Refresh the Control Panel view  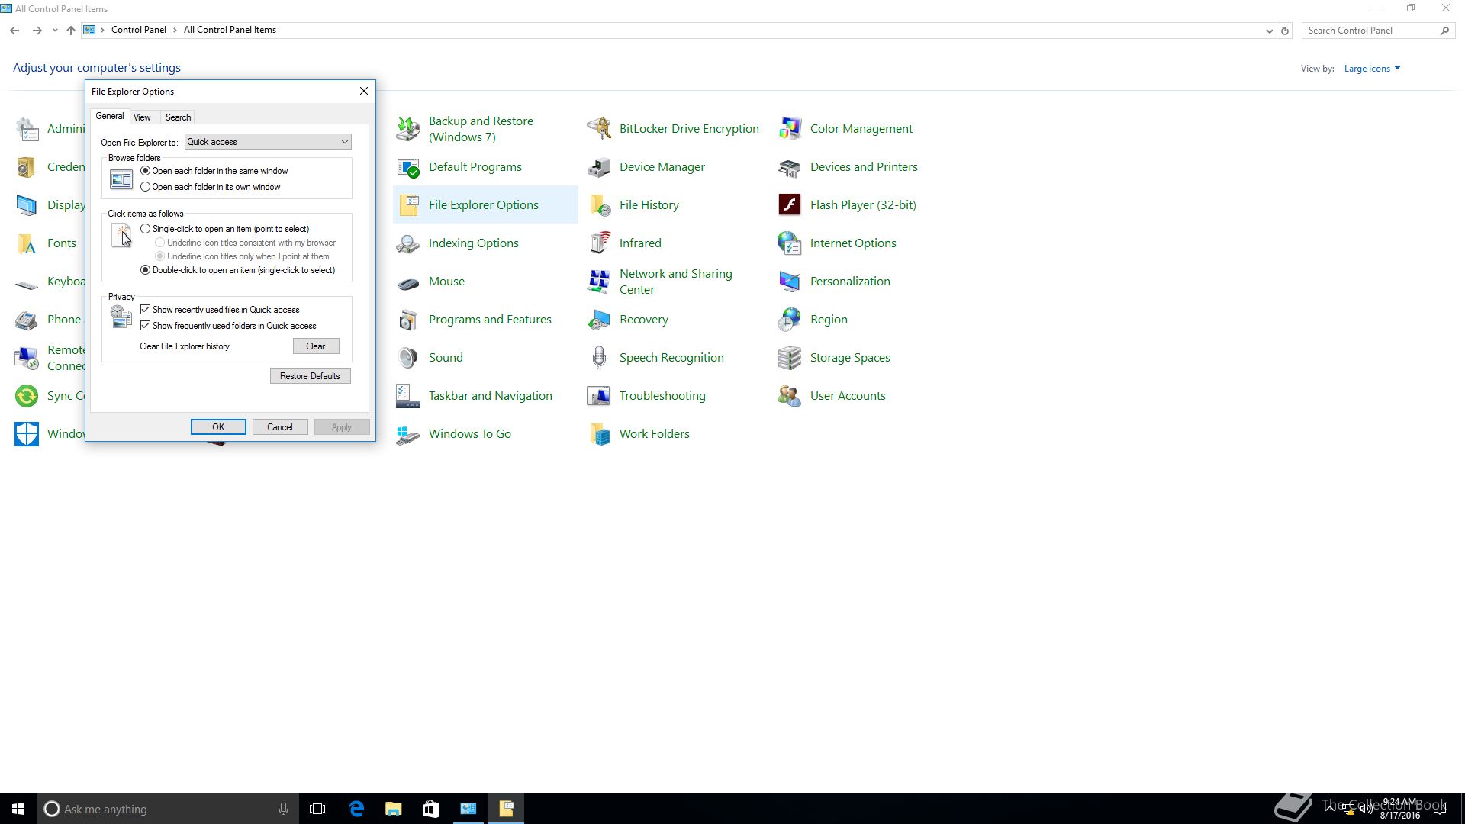pos(1285,31)
